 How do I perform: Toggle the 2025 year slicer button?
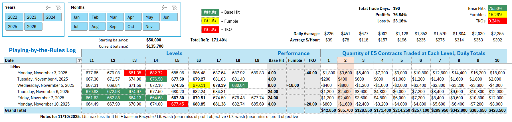[14, 26]
